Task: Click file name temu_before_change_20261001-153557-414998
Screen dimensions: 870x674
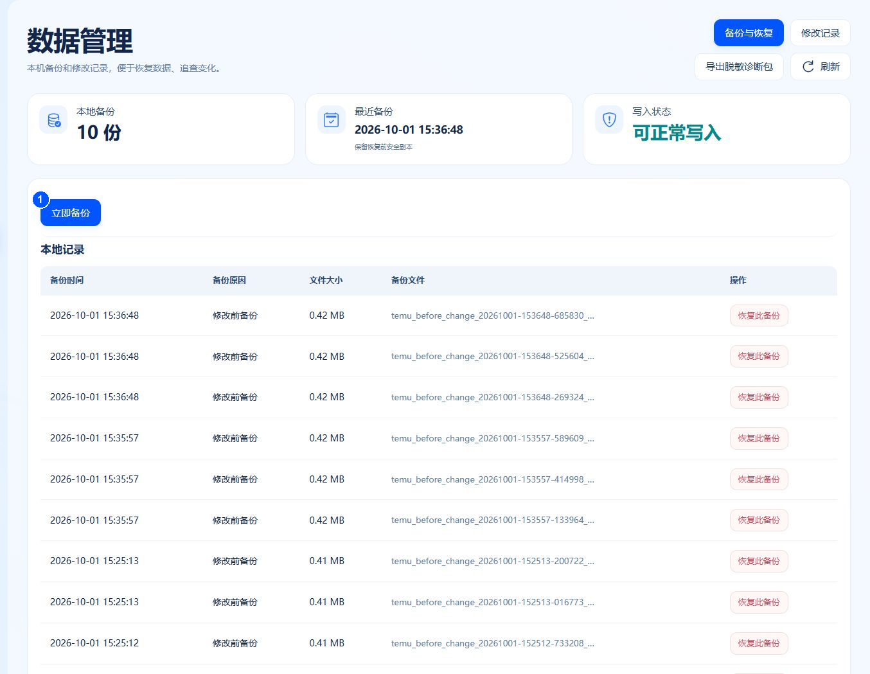Action: tap(493, 479)
